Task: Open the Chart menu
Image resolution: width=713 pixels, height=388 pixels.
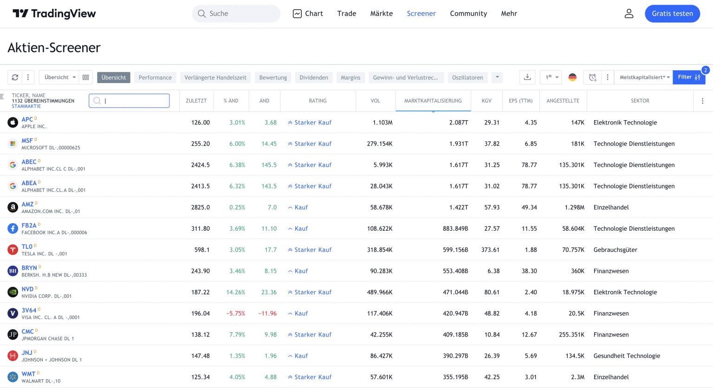Action: [308, 13]
